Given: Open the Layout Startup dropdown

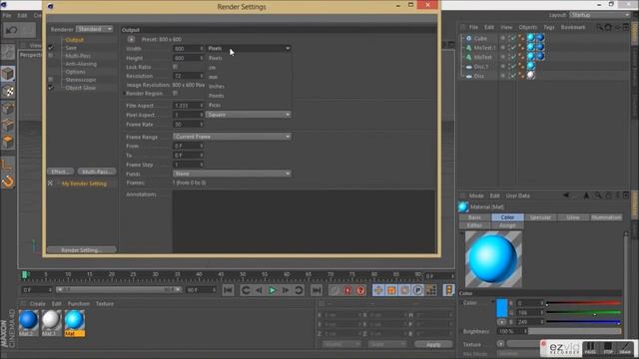Looking at the screenshot, I should [600, 15].
